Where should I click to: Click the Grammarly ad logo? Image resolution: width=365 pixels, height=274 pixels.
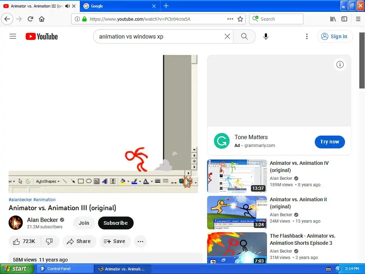[x=222, y=141]
